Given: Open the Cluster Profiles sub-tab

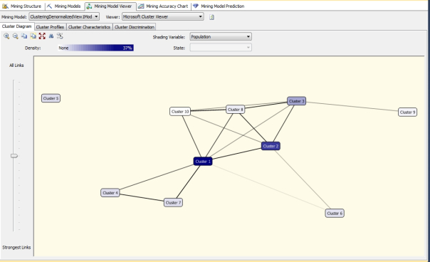Looking at the screenshot, I should [50, 27].
